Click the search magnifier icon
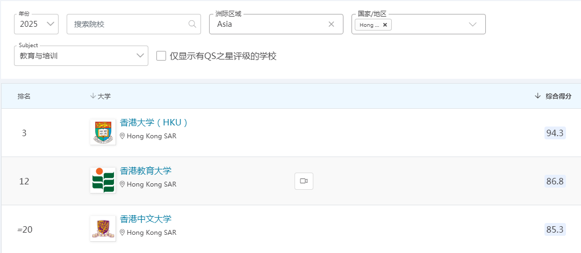The width and height of the screenshot is (581, 253). 192,24
